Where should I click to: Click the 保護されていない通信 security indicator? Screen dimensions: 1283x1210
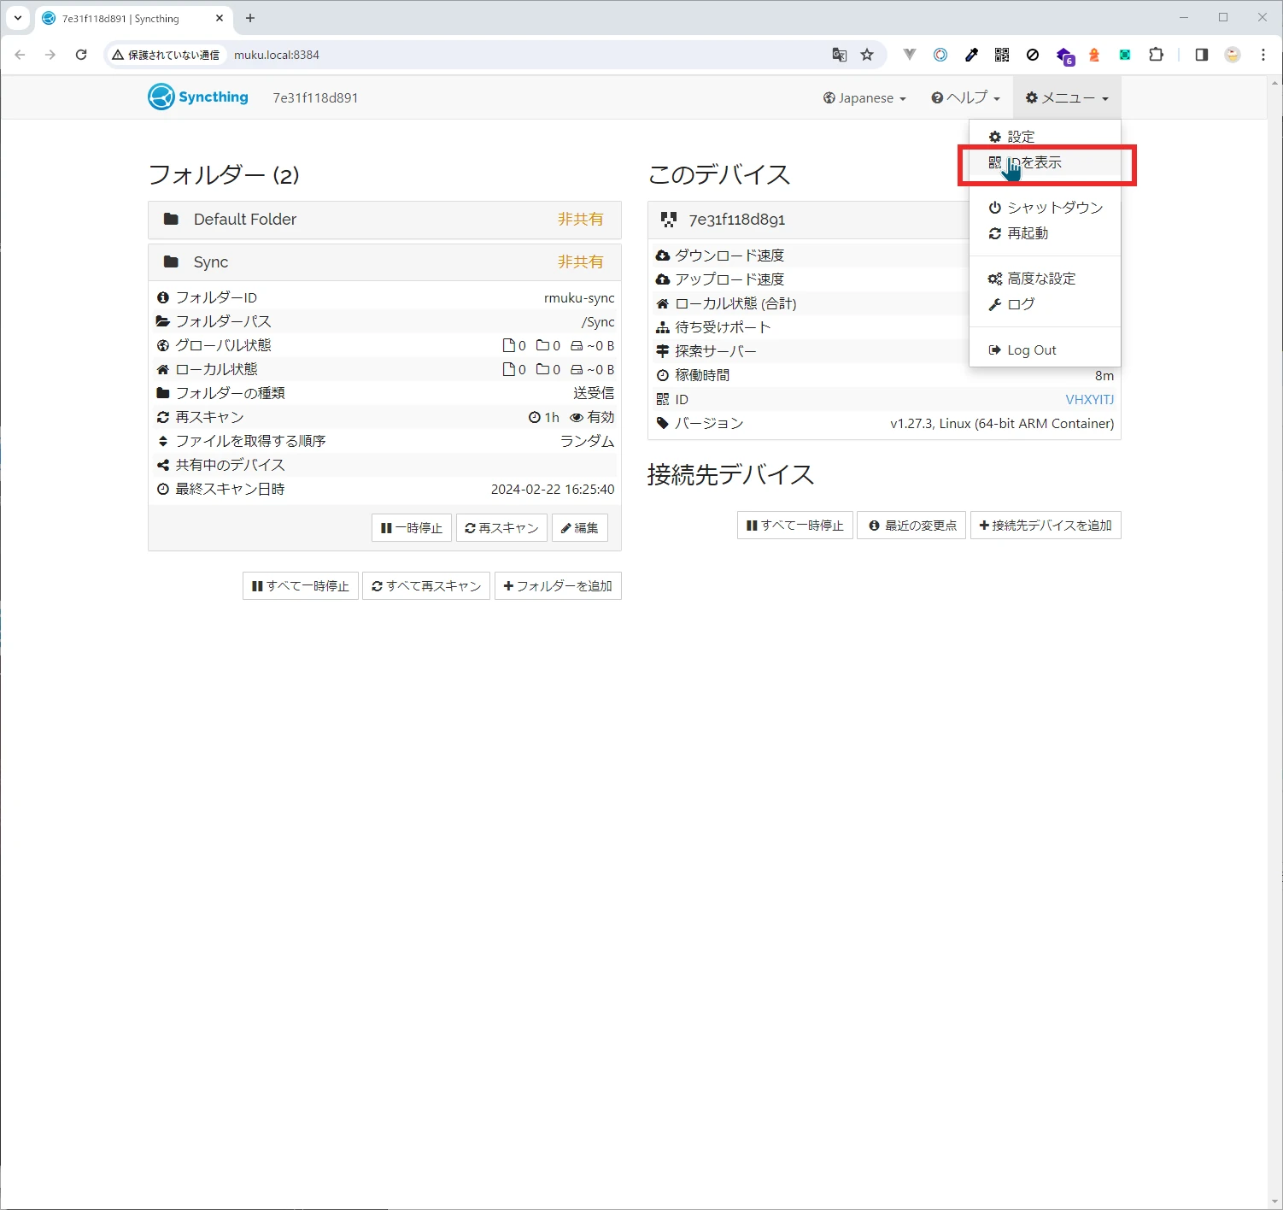pos(166,55)
